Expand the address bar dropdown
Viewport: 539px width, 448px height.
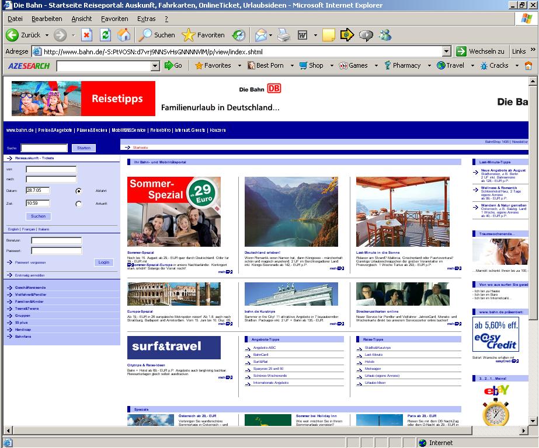click(x=446, y=51)
